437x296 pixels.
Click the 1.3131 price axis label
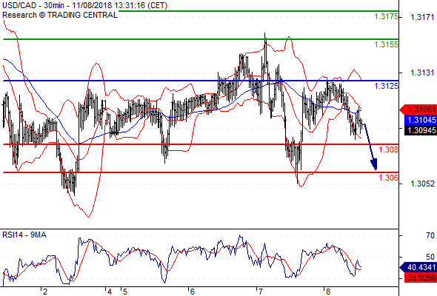[x=422, y=73]
